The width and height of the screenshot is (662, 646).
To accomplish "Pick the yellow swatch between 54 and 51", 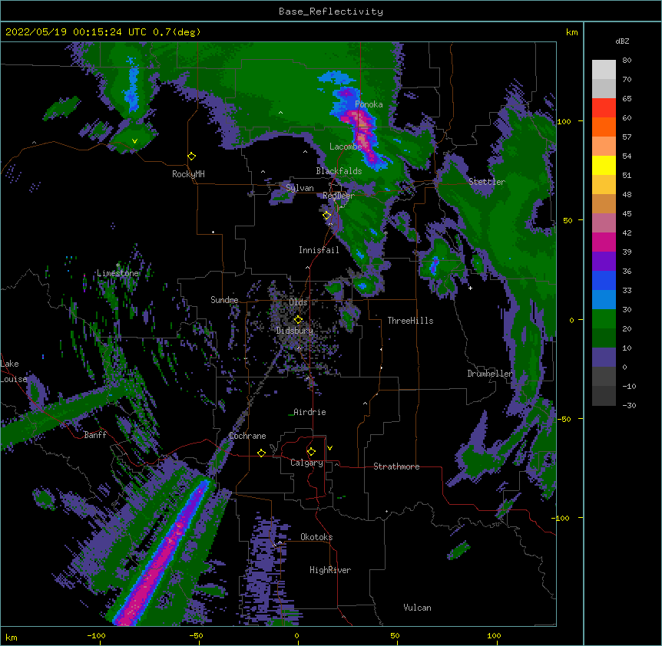I will click(x=604, y=165).
